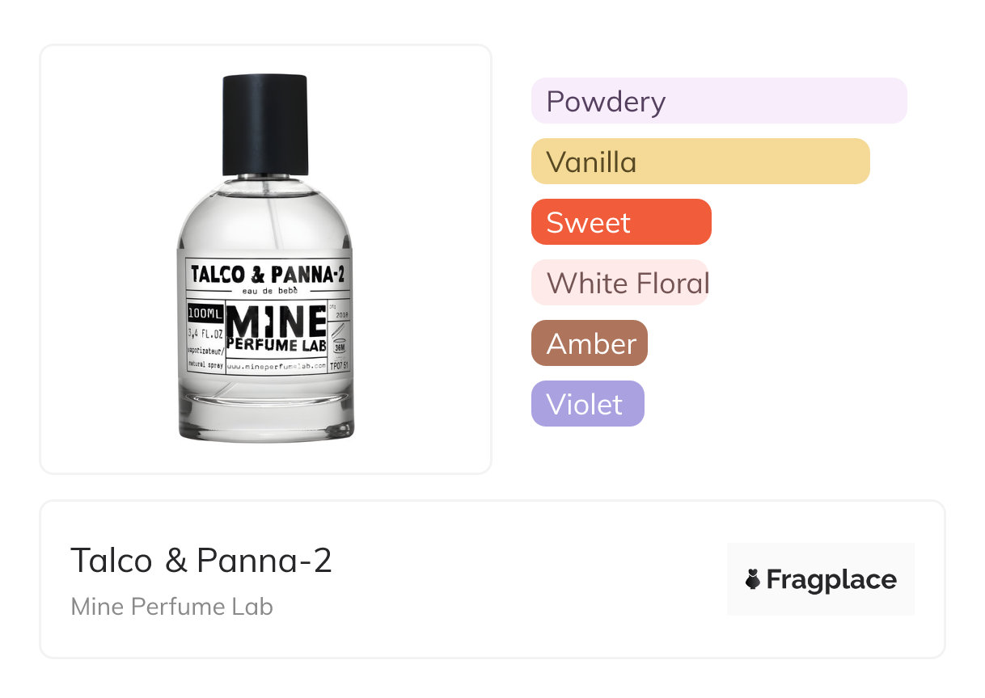The height and width of the screenshot is (698, 985).
Task: Click the brown Amber accord tag
Action: pyautogui.click(x=590, y=343)
